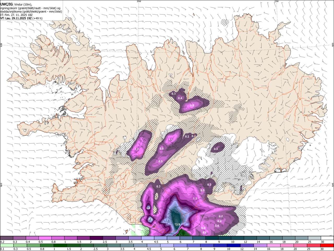Pick the bright red swatch above 30 in the bottom legend row
The height and width of the screenshot is (251, 334).
click(x=327, y=246)
